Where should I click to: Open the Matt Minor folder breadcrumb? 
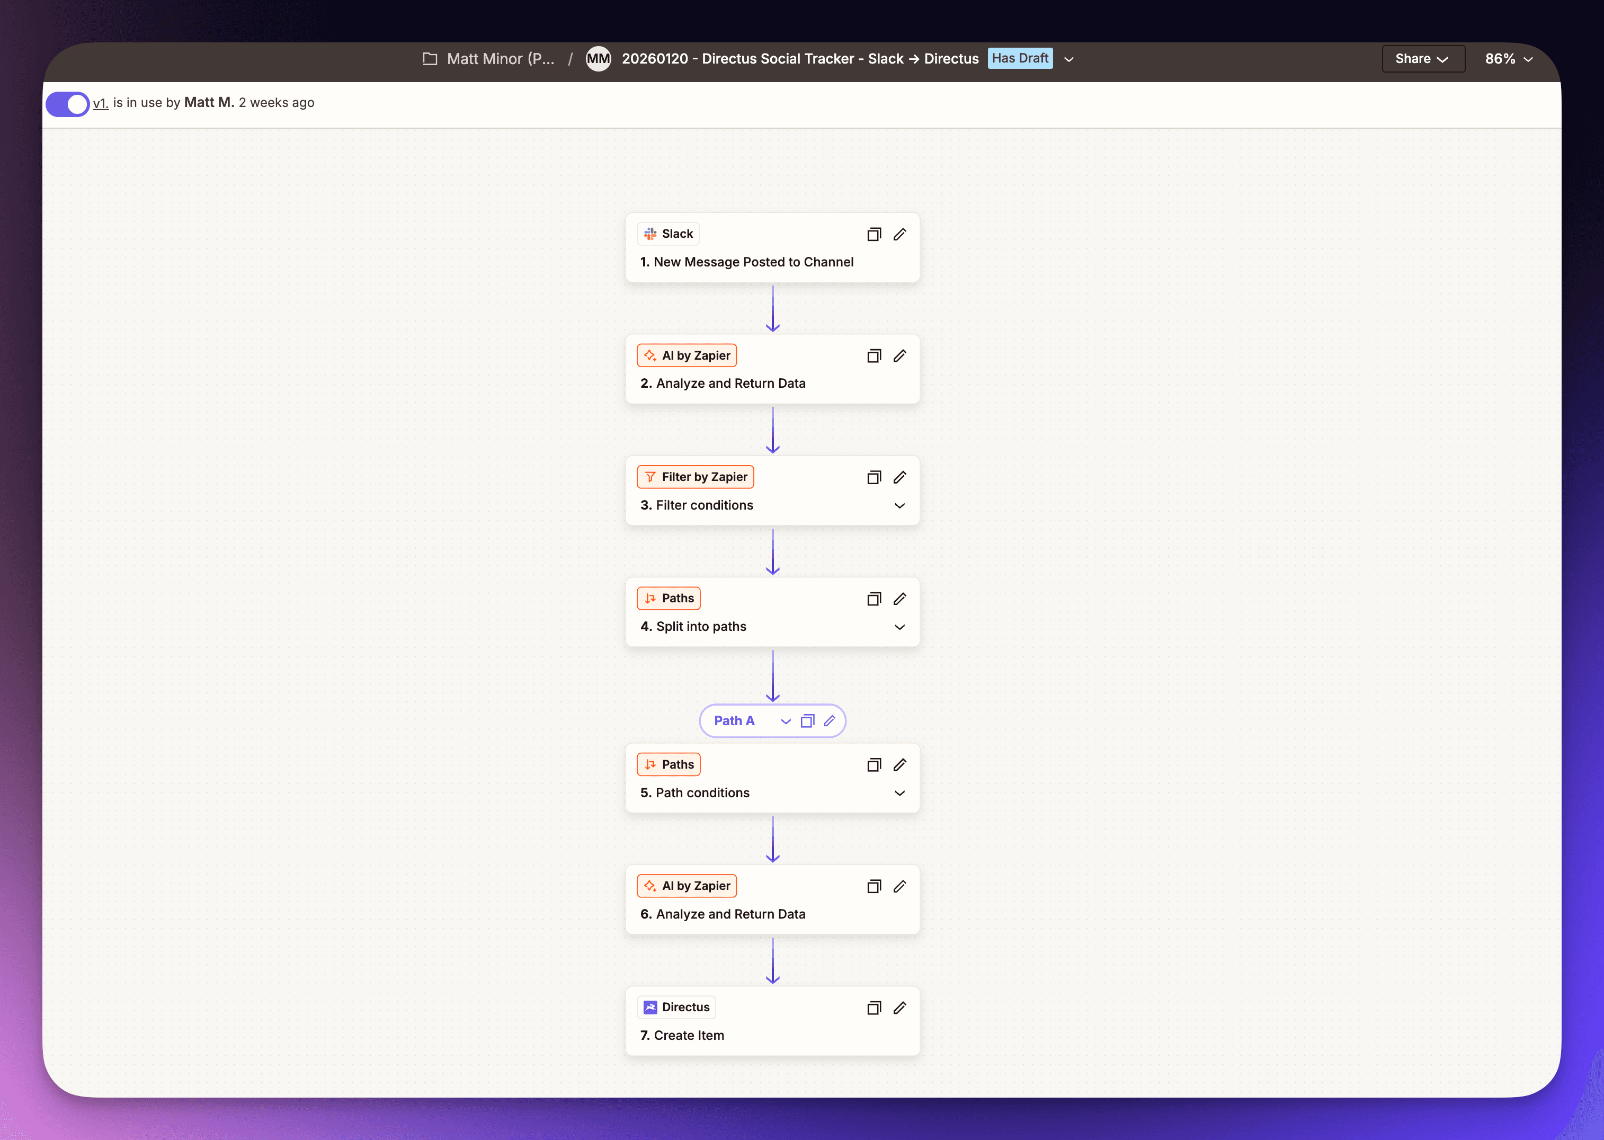(x=501, y=59)
